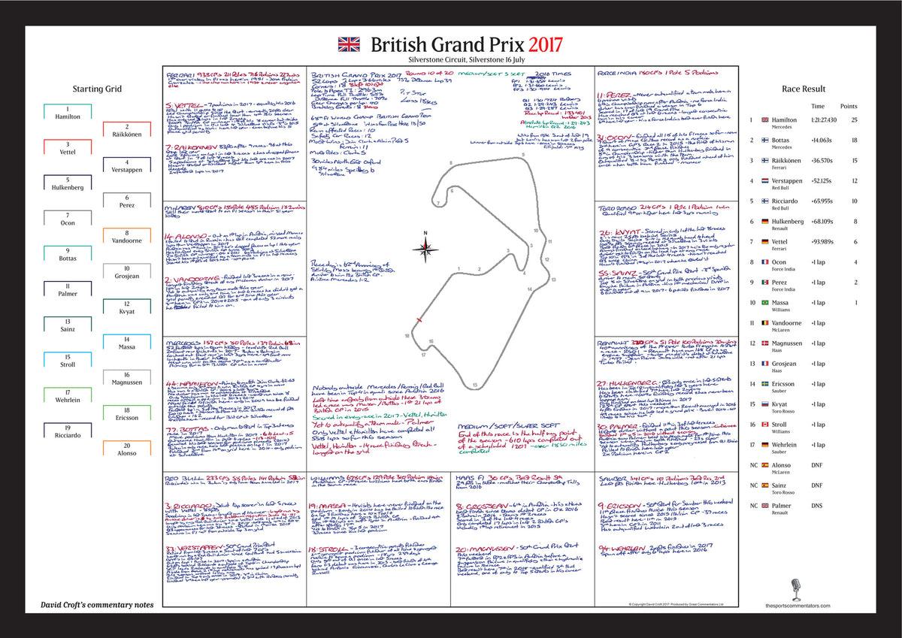902x638 pixels.
Task: Click the Race Result heading
Action: click(x=804, y=89)
